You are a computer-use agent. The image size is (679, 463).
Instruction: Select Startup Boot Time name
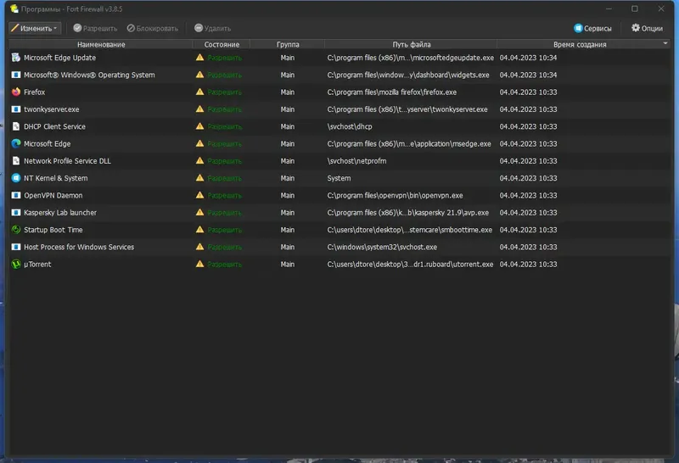click(53, 230)
